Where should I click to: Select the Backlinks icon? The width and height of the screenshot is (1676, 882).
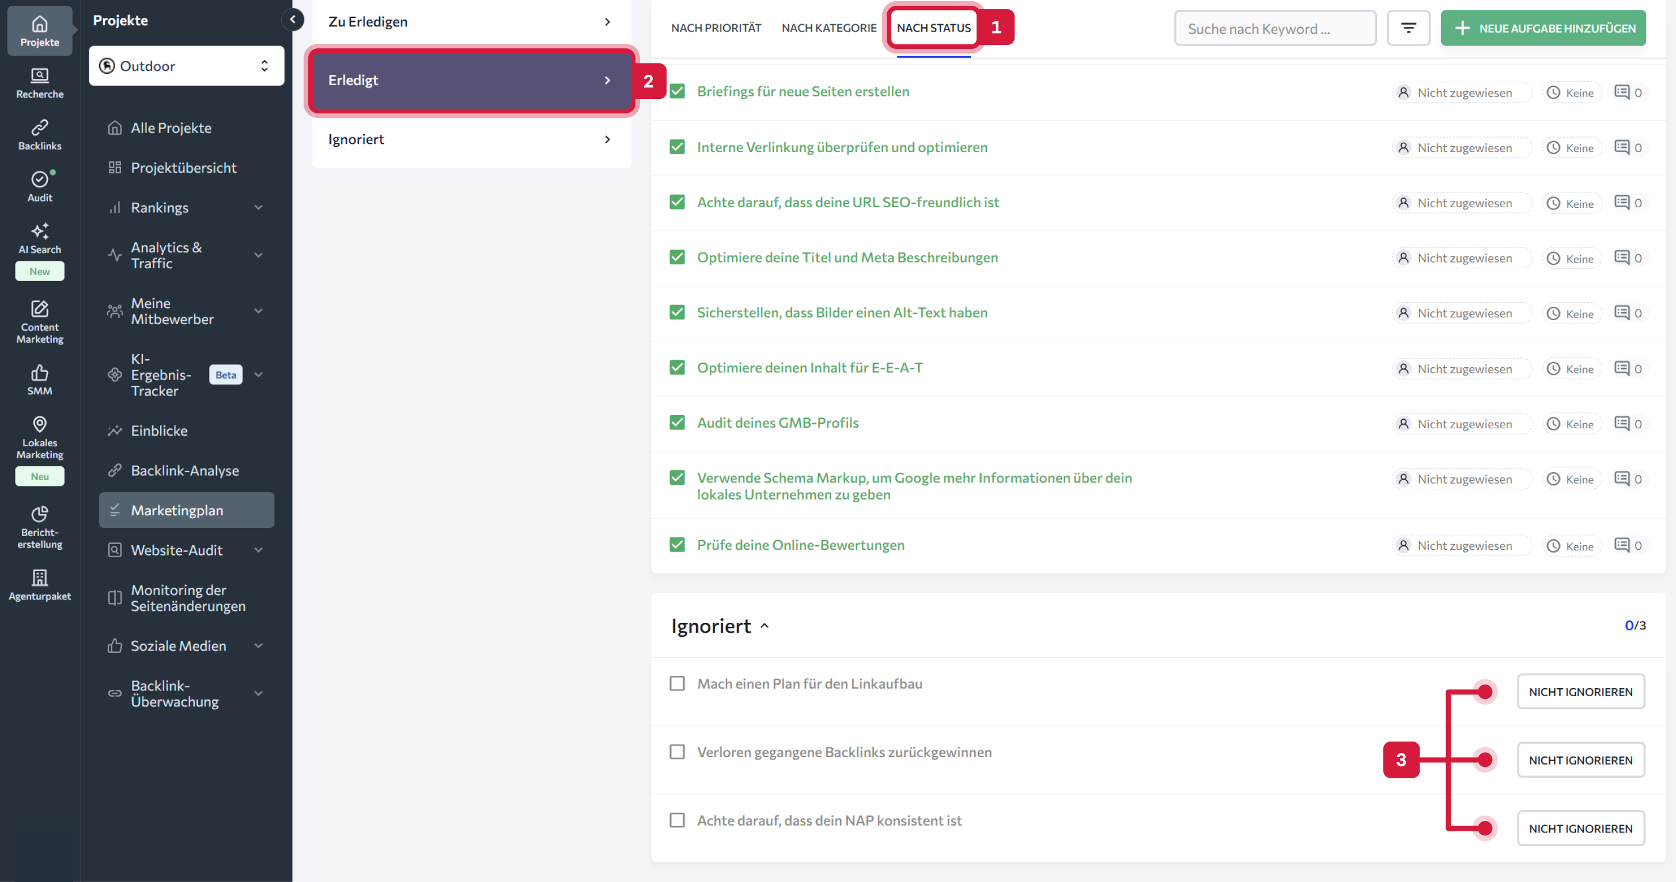pos(39,135)
